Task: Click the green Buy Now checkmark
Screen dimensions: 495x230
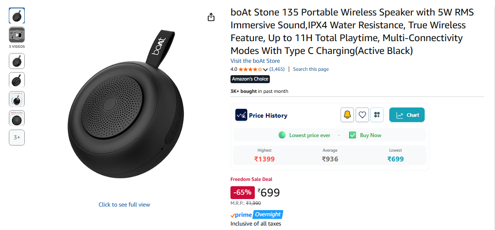Action: [x=353, y=135]
